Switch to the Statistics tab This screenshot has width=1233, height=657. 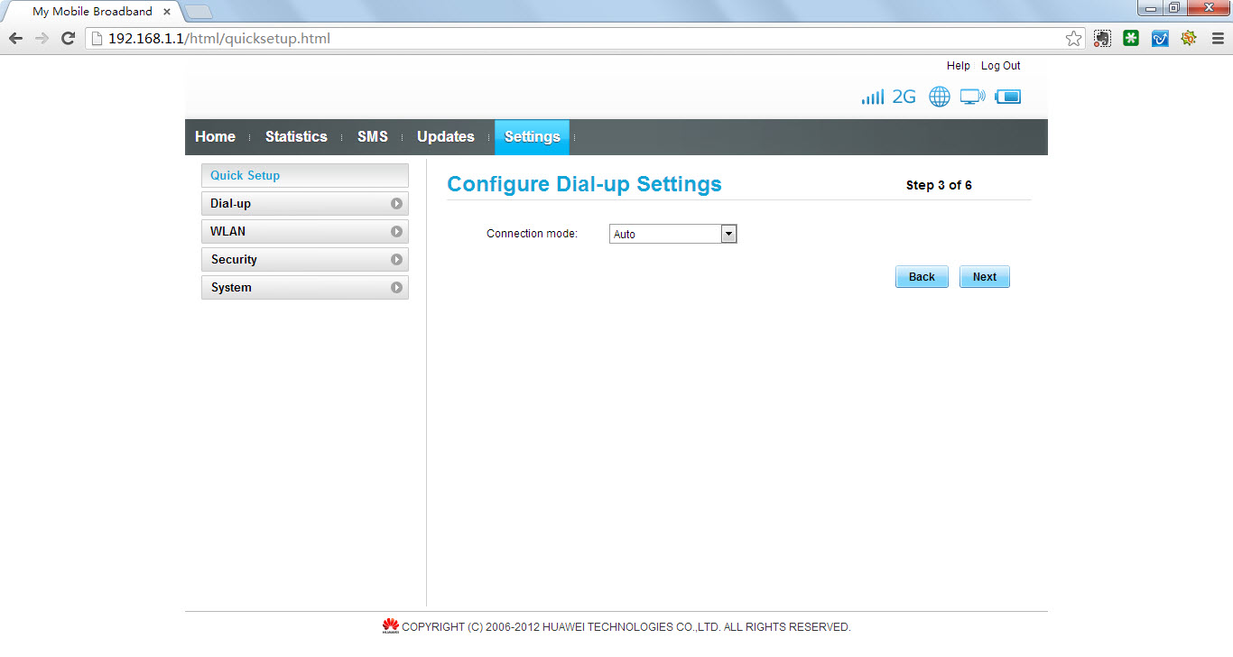point(296,137)
